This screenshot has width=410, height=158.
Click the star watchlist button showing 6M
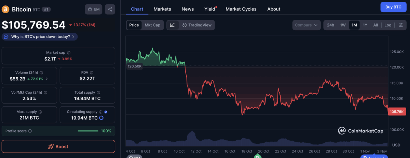(94, 9)
